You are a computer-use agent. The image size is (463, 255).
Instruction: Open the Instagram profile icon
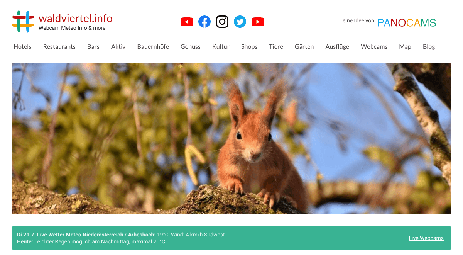[x=222, y=22]
